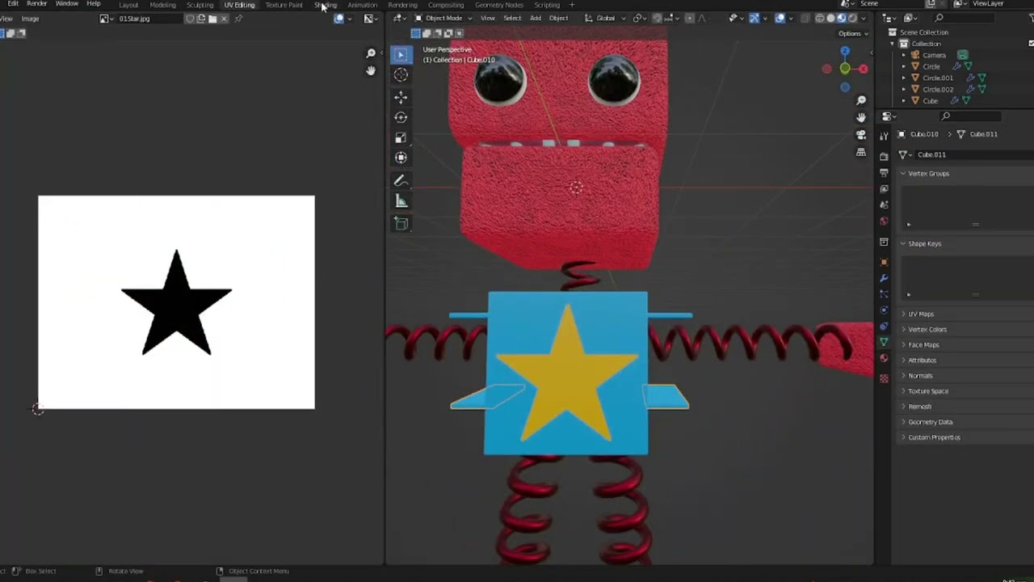Select Circle.002 in the outliner
The height and width of the screenshot is (582, 1034).
point(938,90)
